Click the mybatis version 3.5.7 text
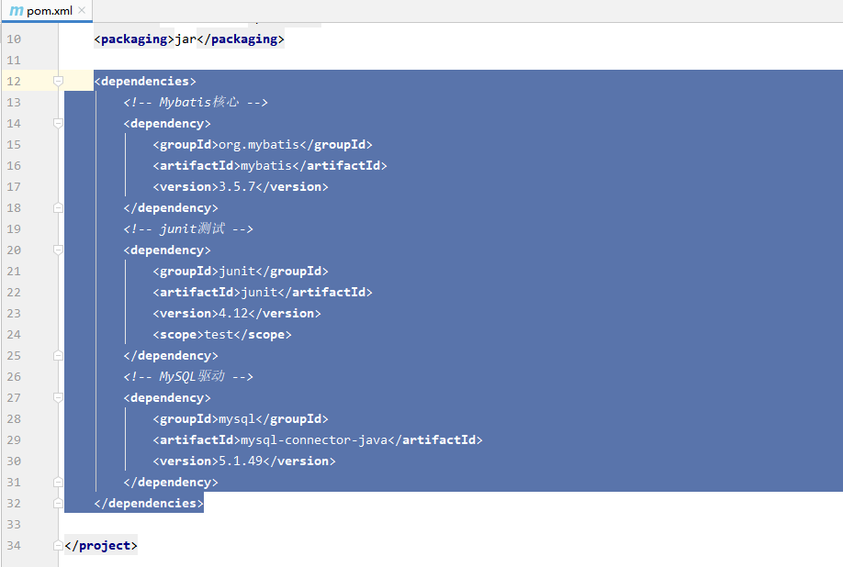 237,187
